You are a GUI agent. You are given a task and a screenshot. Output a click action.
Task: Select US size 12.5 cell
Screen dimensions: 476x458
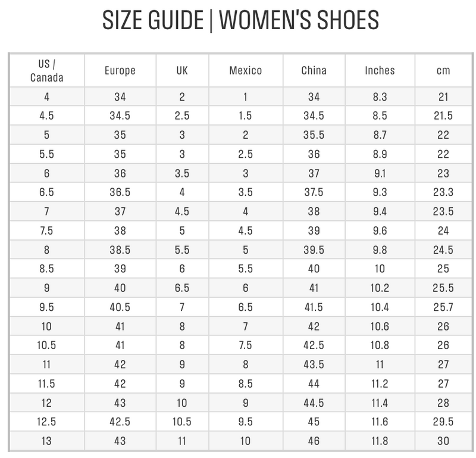(46, 422)
